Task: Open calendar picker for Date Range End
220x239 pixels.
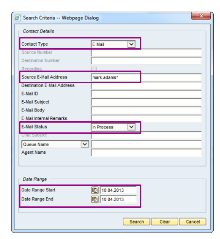Action: pyautogui.click(x=95, y=199)
